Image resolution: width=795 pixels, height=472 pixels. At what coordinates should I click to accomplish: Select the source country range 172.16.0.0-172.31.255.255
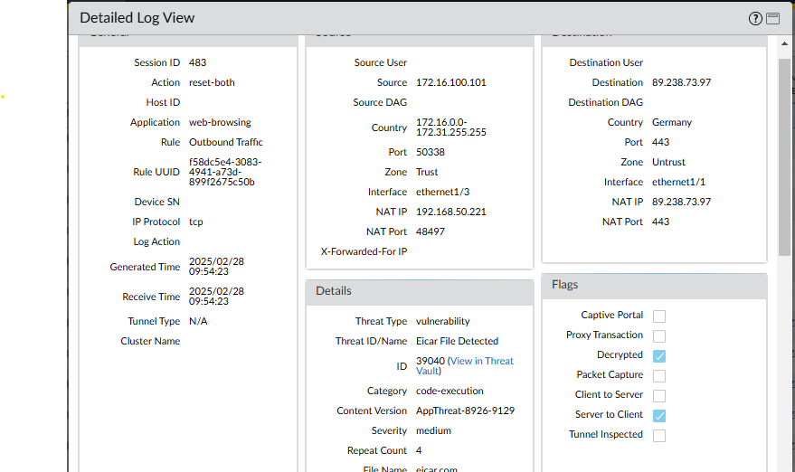point(451,127)
